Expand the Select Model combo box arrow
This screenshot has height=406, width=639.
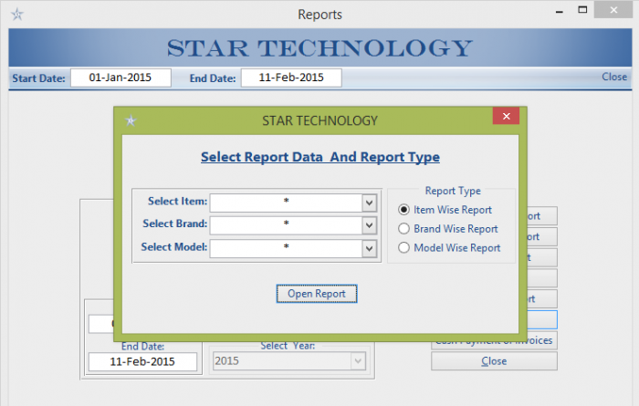pos(369,248)
